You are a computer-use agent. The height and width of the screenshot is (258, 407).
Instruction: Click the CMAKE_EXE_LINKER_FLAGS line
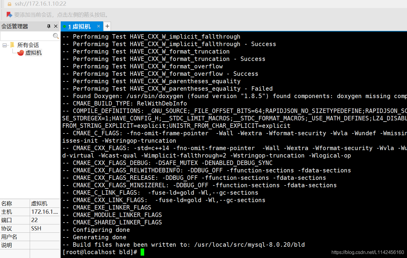[x=107, y=207]
